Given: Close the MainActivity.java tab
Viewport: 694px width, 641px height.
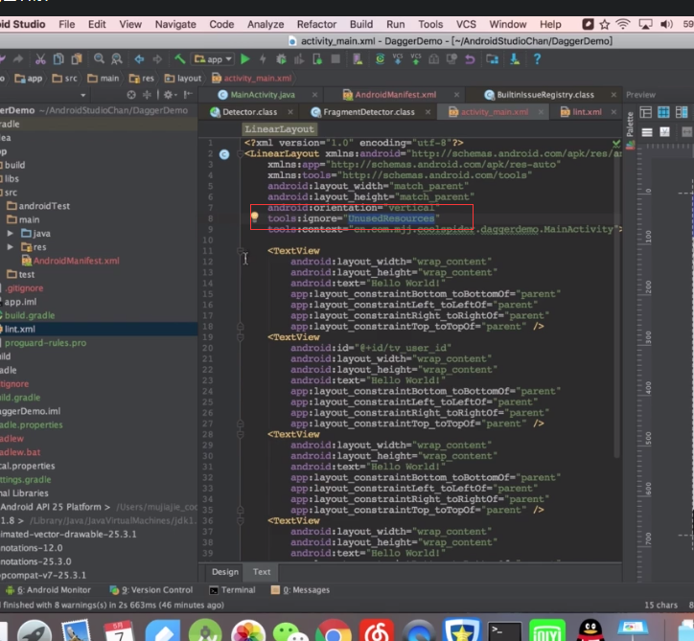Looking at the screenshot, I should click(314, 95).
